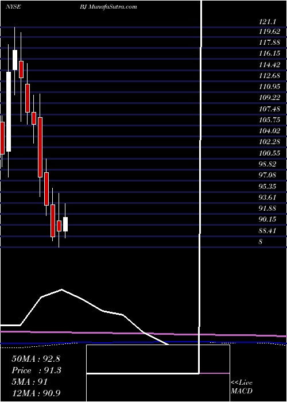Viewport: 287px width, 402px height.
Task: Select the 104.02 price axis label
Action: click(269, 131)
